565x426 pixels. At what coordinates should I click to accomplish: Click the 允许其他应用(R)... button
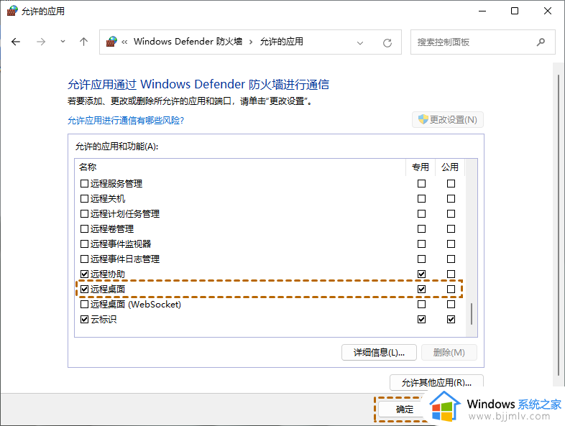[437, 382]
